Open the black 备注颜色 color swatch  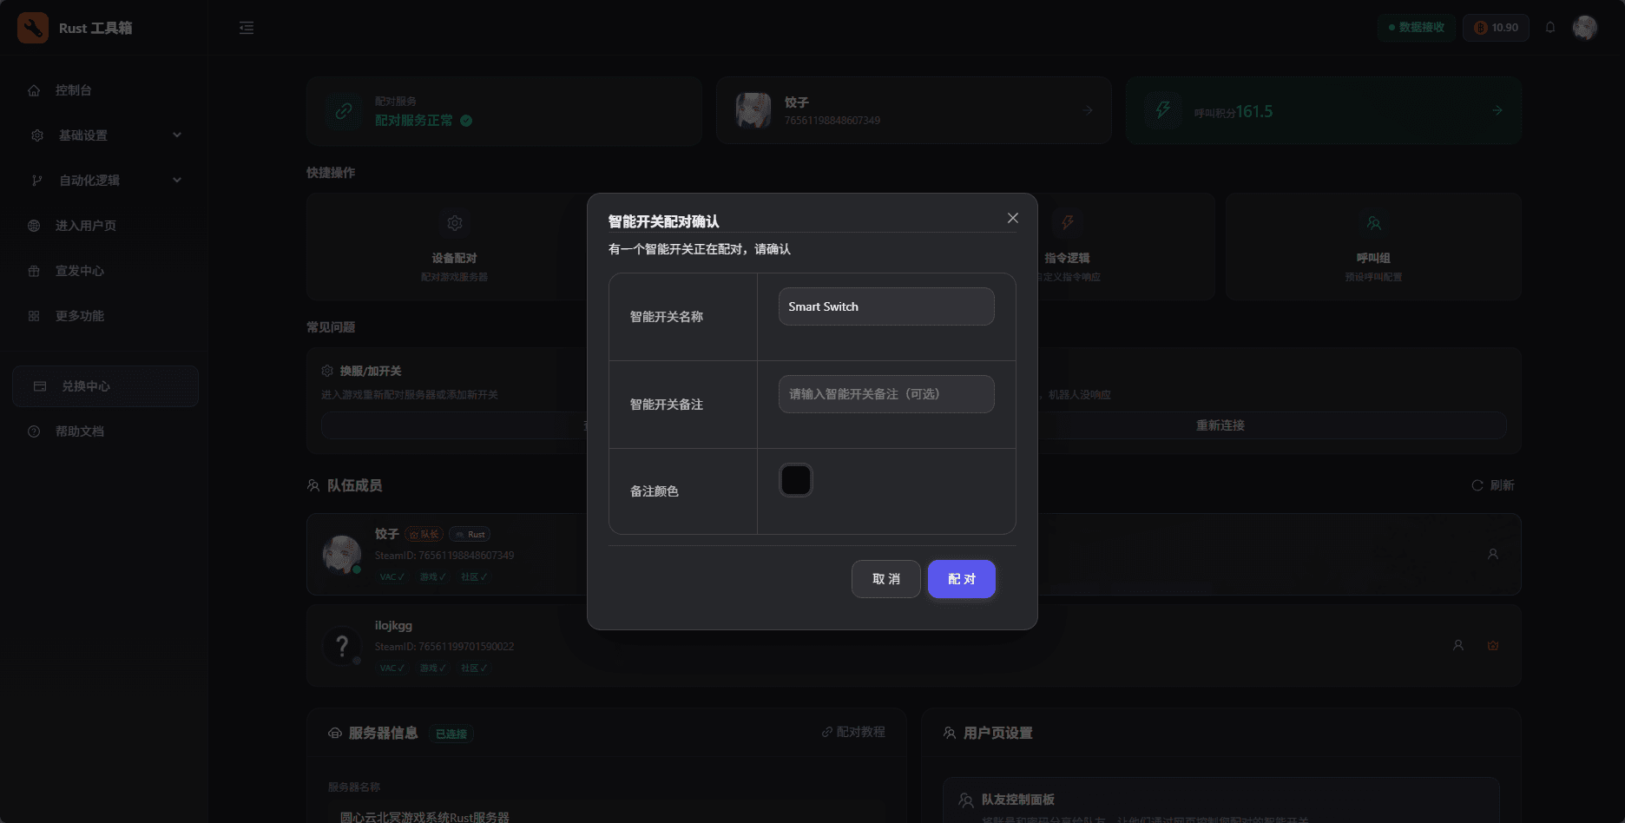coord(795,480)
